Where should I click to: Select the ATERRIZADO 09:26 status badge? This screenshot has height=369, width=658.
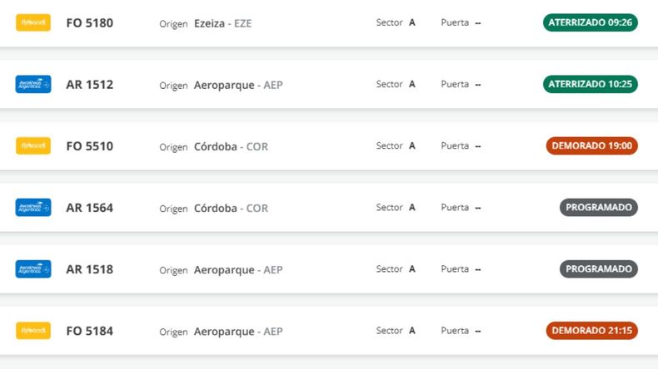point(590,22)
